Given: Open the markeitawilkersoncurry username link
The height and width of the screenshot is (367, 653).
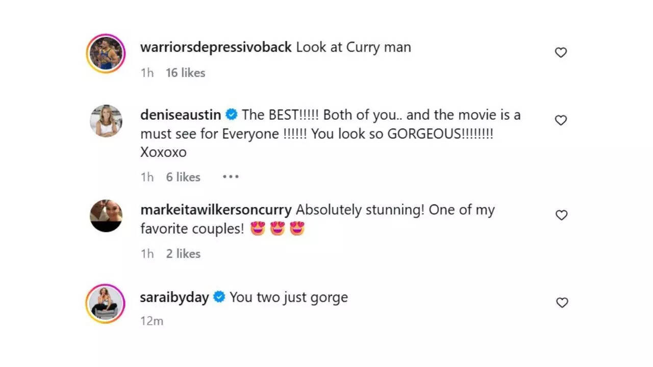Looking at the screenshot, I should (x=215, y=209).
